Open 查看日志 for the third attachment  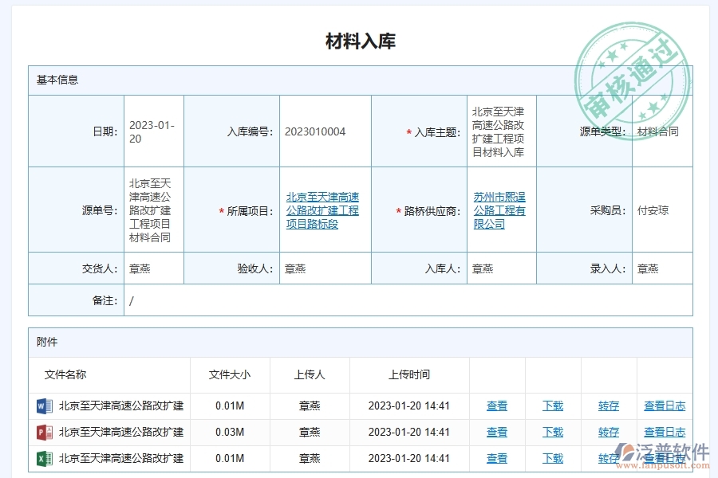[x=665, y=459]
